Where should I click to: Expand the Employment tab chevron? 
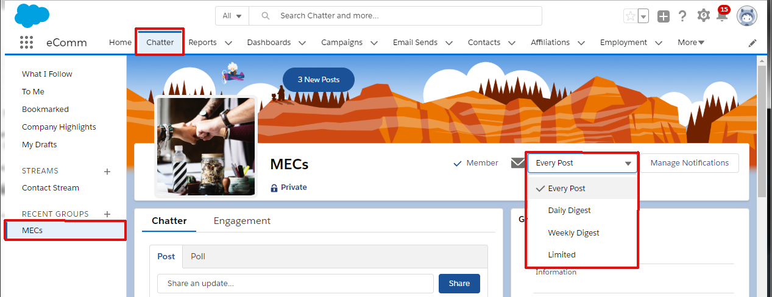tap(659, 43)
